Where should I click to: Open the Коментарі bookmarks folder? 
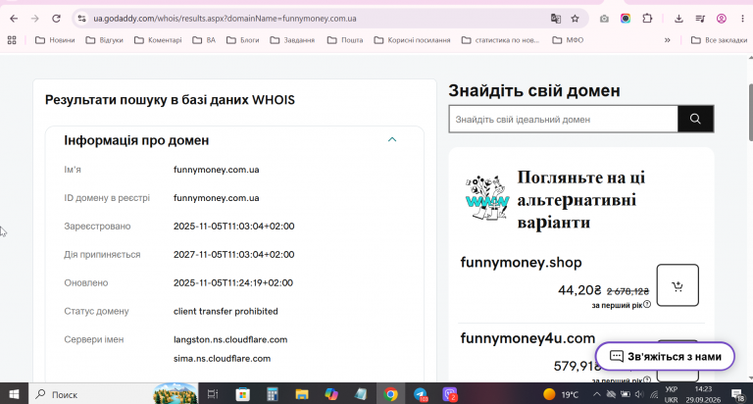158,40
